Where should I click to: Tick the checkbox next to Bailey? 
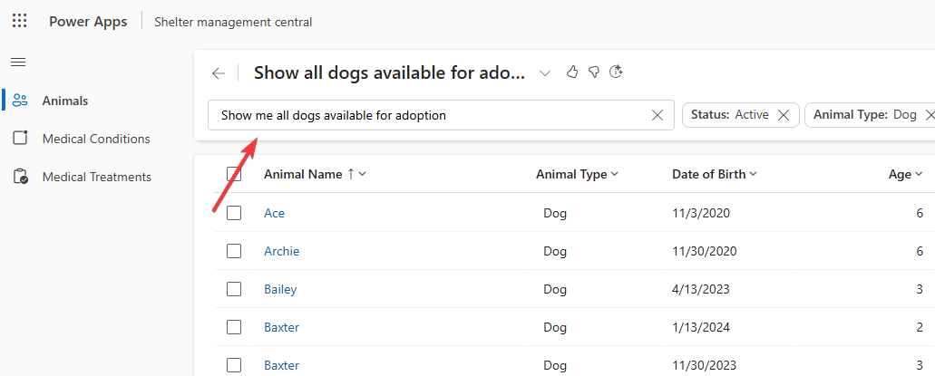(234, 289)
